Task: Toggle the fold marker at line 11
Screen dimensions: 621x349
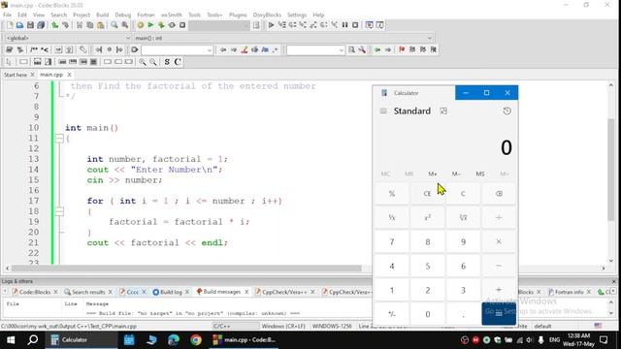Action: pos(59,138)
